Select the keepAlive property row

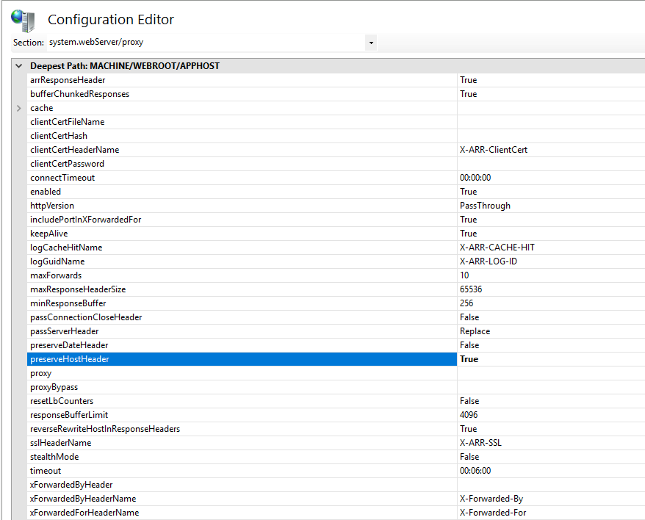pos(48,234)
